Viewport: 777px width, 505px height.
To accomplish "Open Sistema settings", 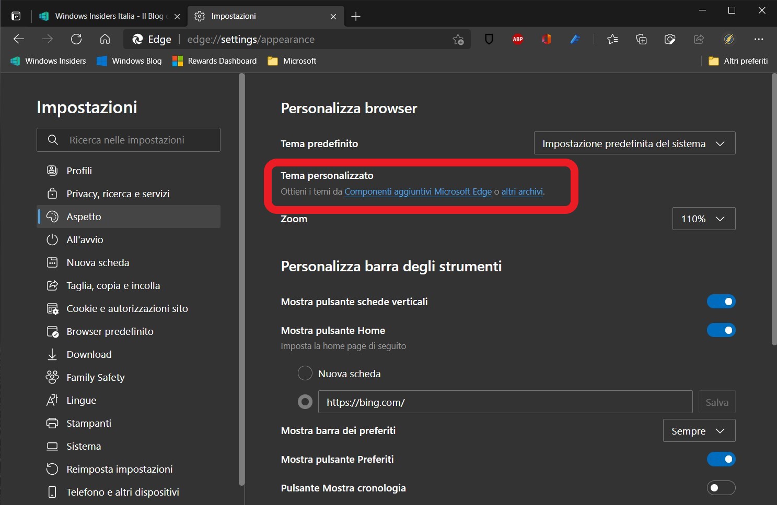I will pyautogui.click(x=129, y=446).
